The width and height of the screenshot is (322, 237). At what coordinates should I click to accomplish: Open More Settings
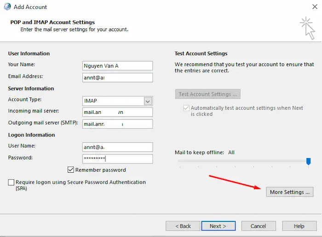coord(290,192)
